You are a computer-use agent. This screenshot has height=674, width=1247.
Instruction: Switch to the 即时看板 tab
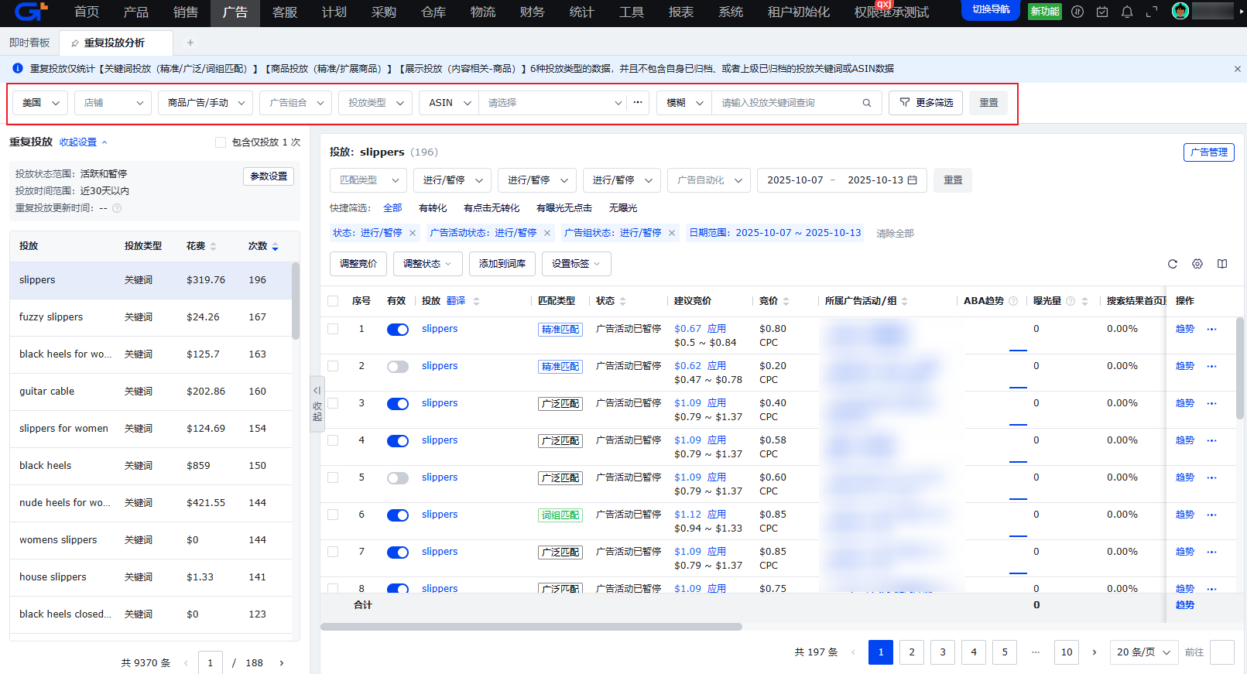click(x=29, y=43)
